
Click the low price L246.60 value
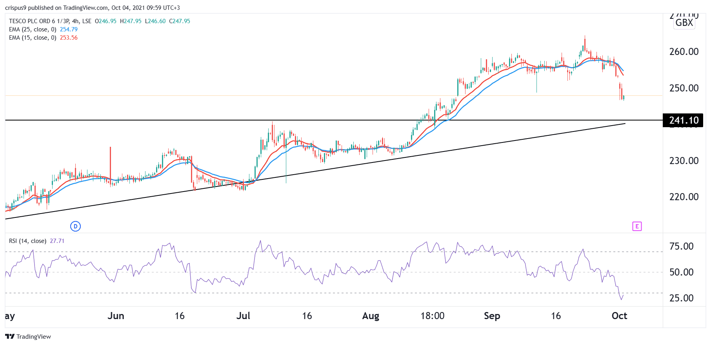pyautogui.click(x=155, y=21)
